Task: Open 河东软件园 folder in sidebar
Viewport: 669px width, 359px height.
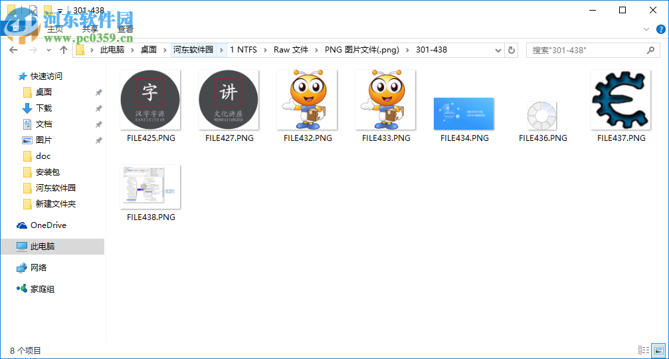Action: point(56,188)
